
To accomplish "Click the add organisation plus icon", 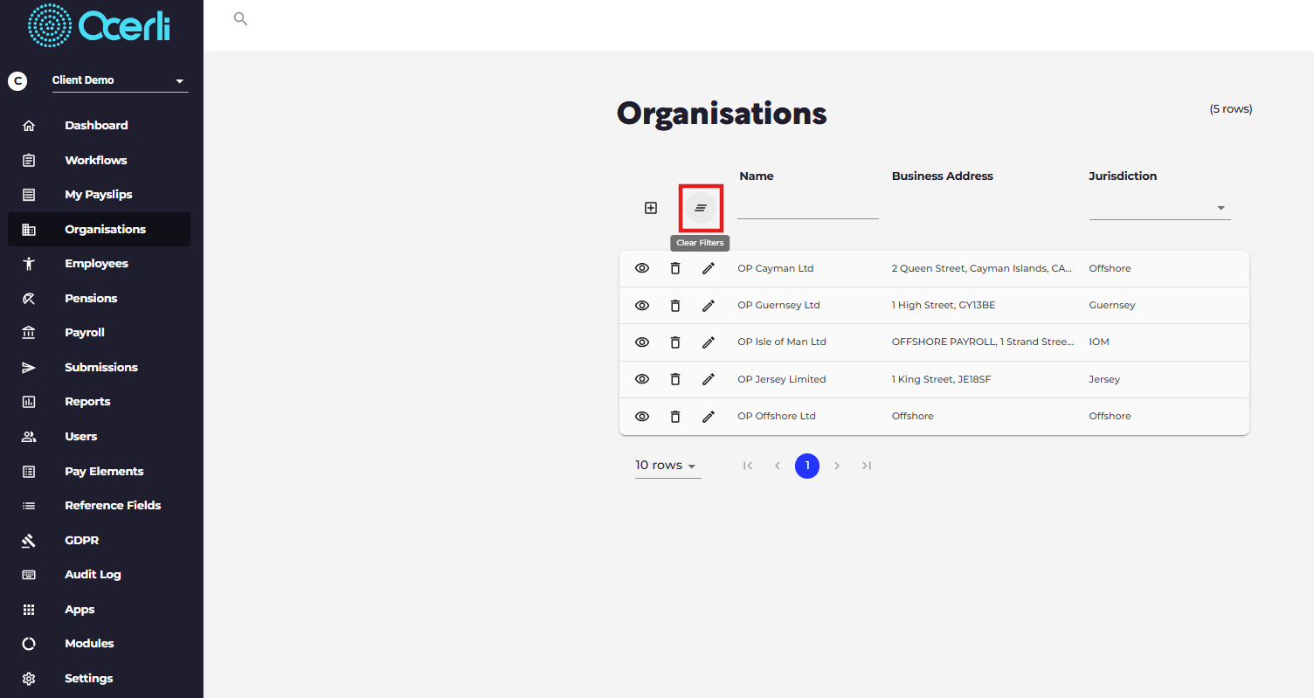I will 650,208.
